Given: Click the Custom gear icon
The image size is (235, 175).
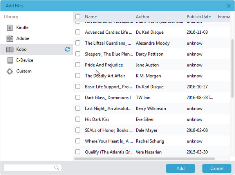Looking at the screenshot, I should pos(10,71).
